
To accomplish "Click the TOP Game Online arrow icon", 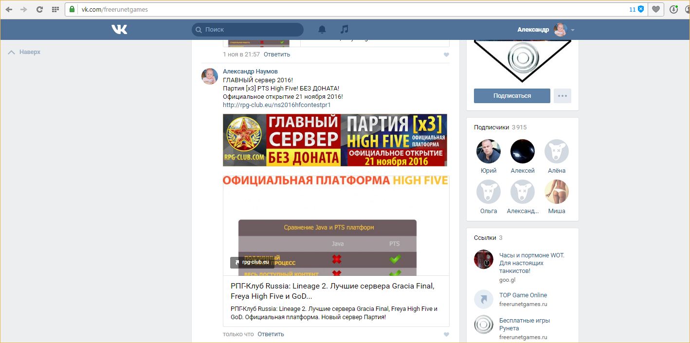I will point(484,299).
